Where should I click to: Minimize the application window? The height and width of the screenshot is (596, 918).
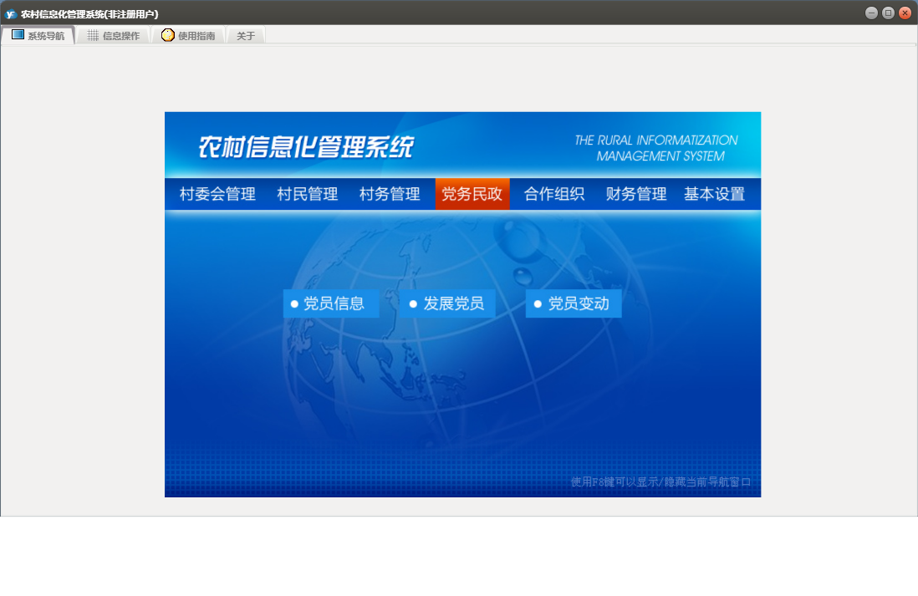click(x=871, y=13)
